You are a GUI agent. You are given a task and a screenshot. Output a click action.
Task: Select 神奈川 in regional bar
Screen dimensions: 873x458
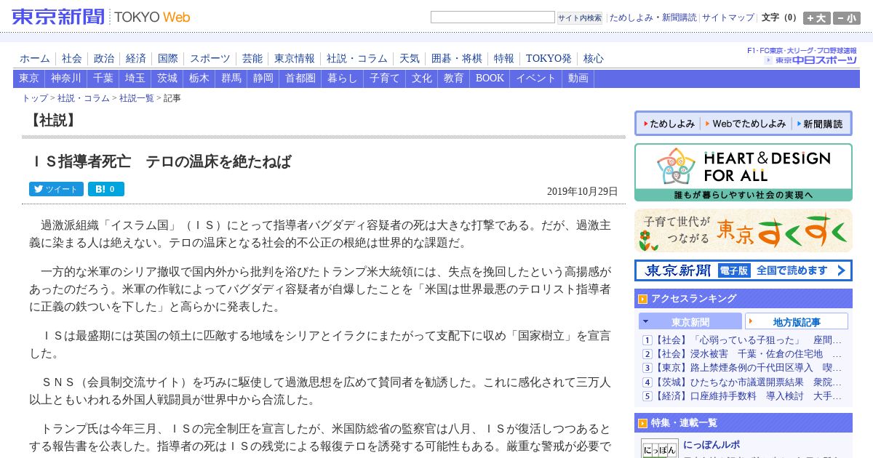(x=66, y=79)
